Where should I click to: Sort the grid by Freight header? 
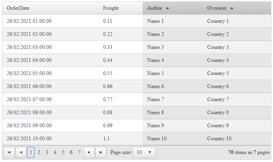(111, 8)
